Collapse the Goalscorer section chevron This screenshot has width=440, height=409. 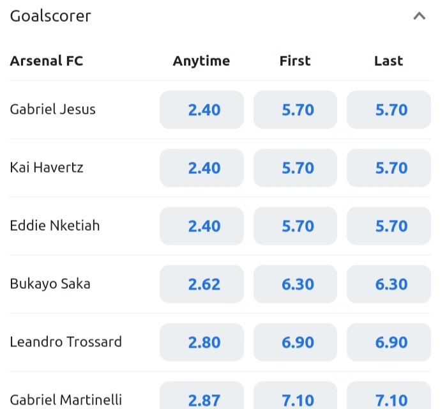419,17
